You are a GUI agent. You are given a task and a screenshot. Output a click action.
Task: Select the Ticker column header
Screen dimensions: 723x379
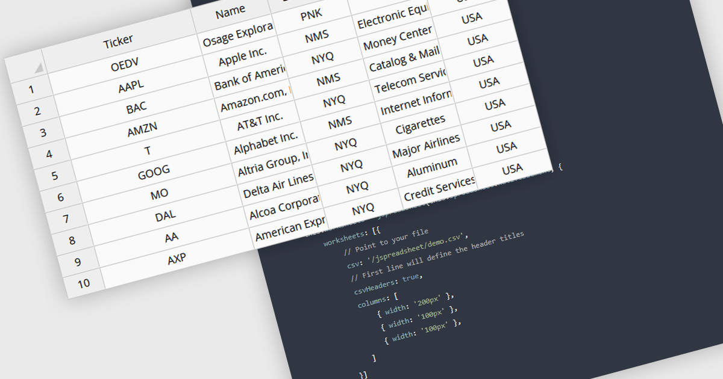tap(118, 42)
